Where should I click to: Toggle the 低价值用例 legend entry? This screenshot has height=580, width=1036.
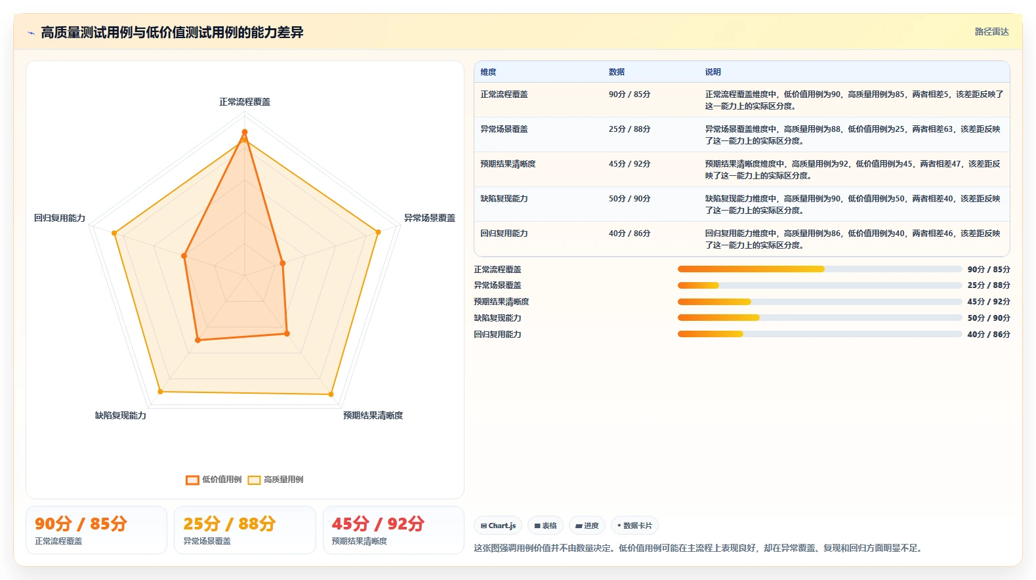point(214,480)
